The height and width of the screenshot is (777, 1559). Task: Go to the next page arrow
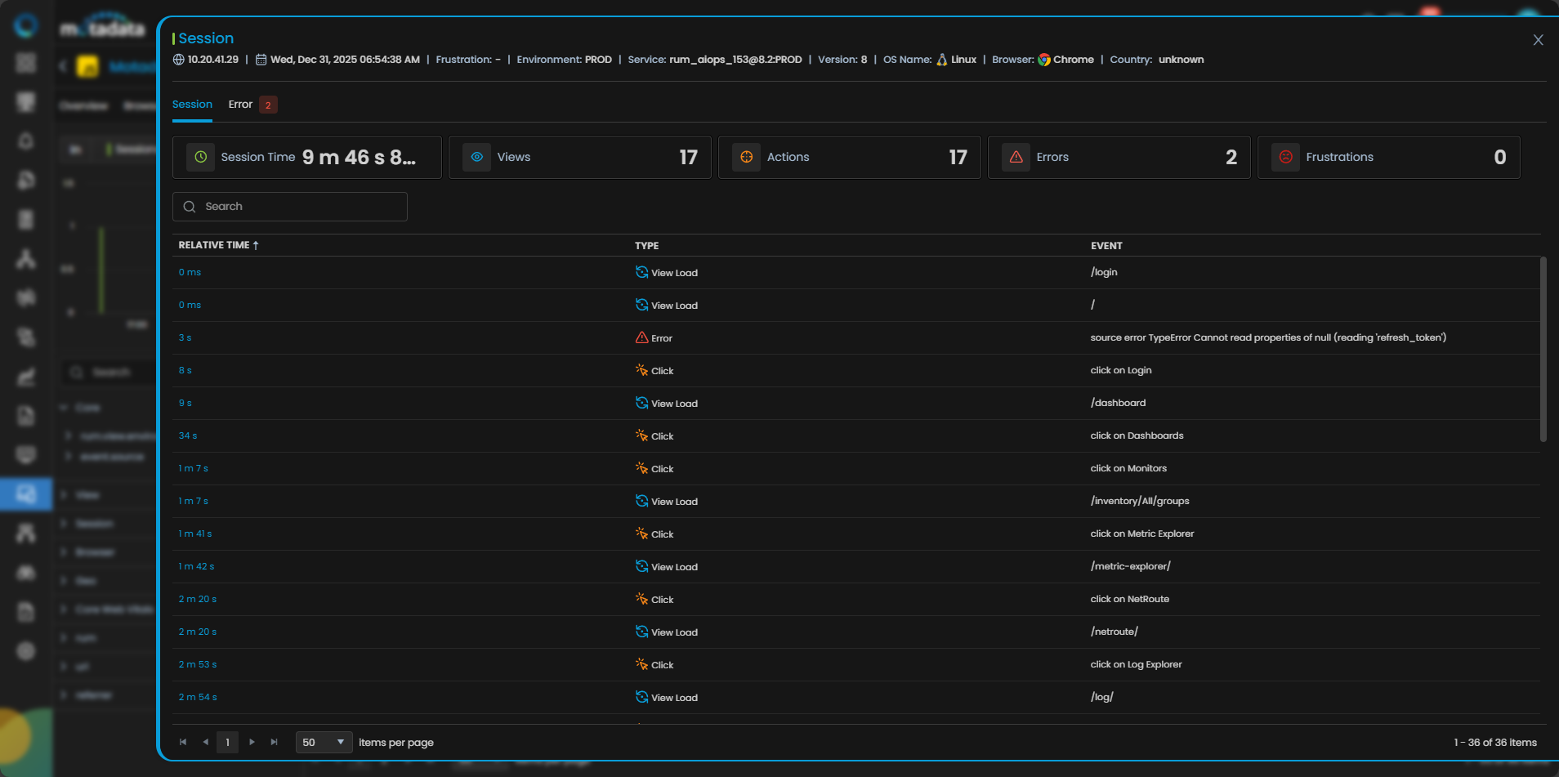tap(252, 742)
